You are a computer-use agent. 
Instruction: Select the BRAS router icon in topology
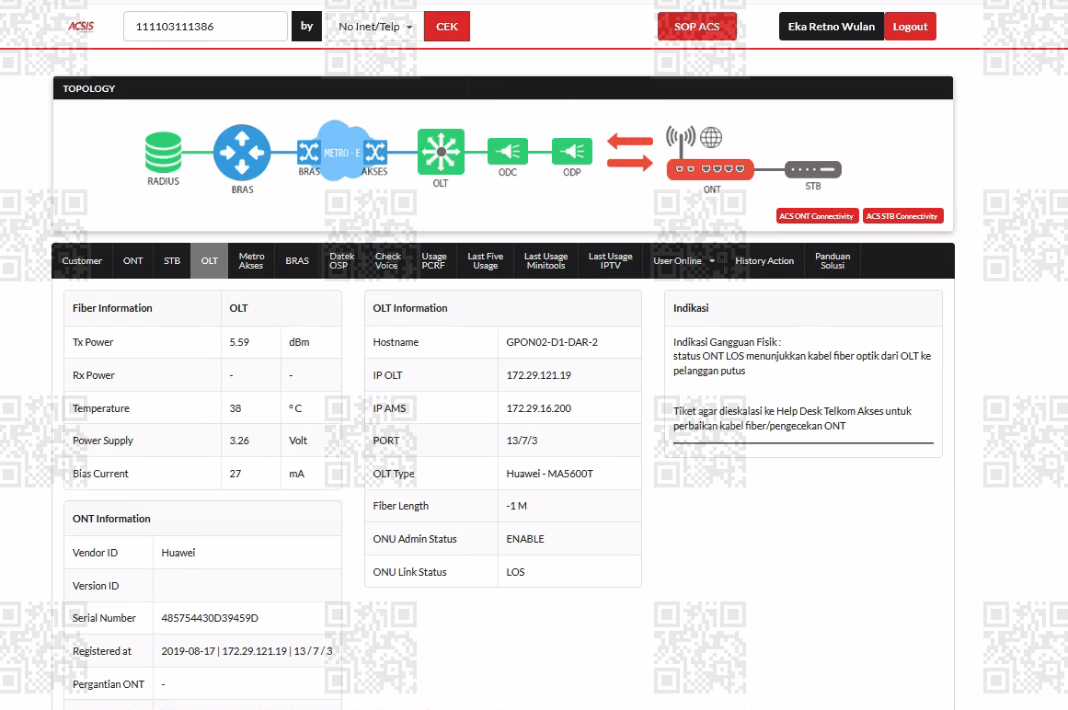242,153
